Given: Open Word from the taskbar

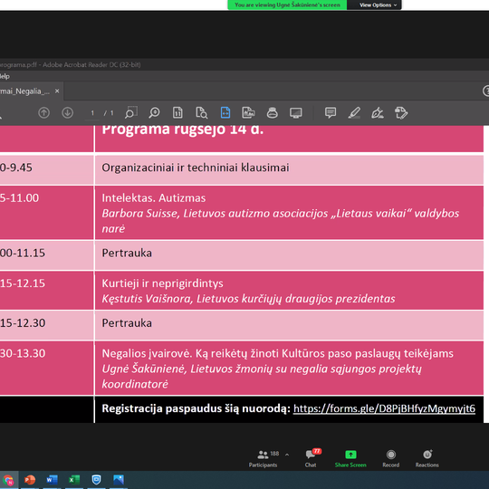Looking at the screenshot, I should pyautogui.click(x=53, y=480).
